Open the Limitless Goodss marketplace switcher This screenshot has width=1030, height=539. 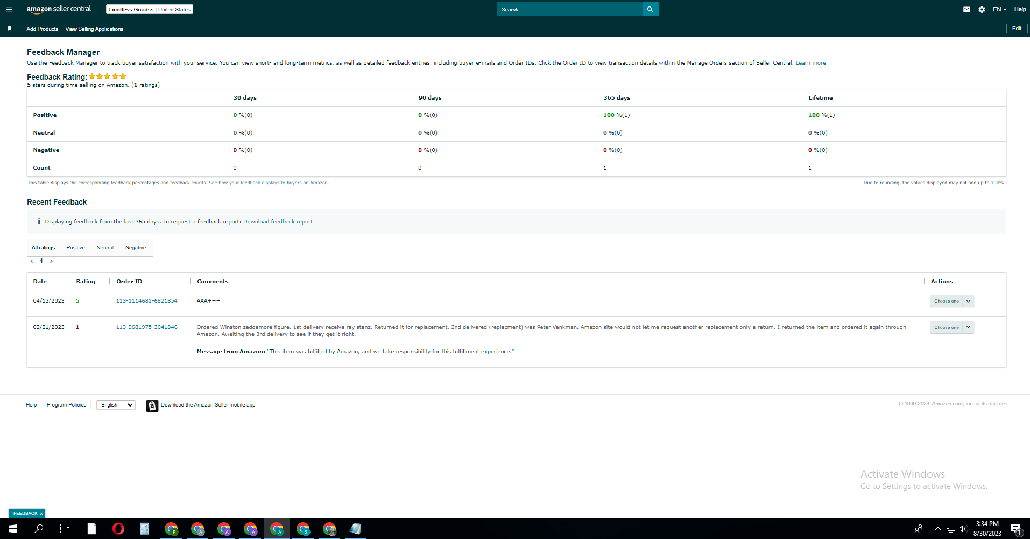tap(150, 9)
